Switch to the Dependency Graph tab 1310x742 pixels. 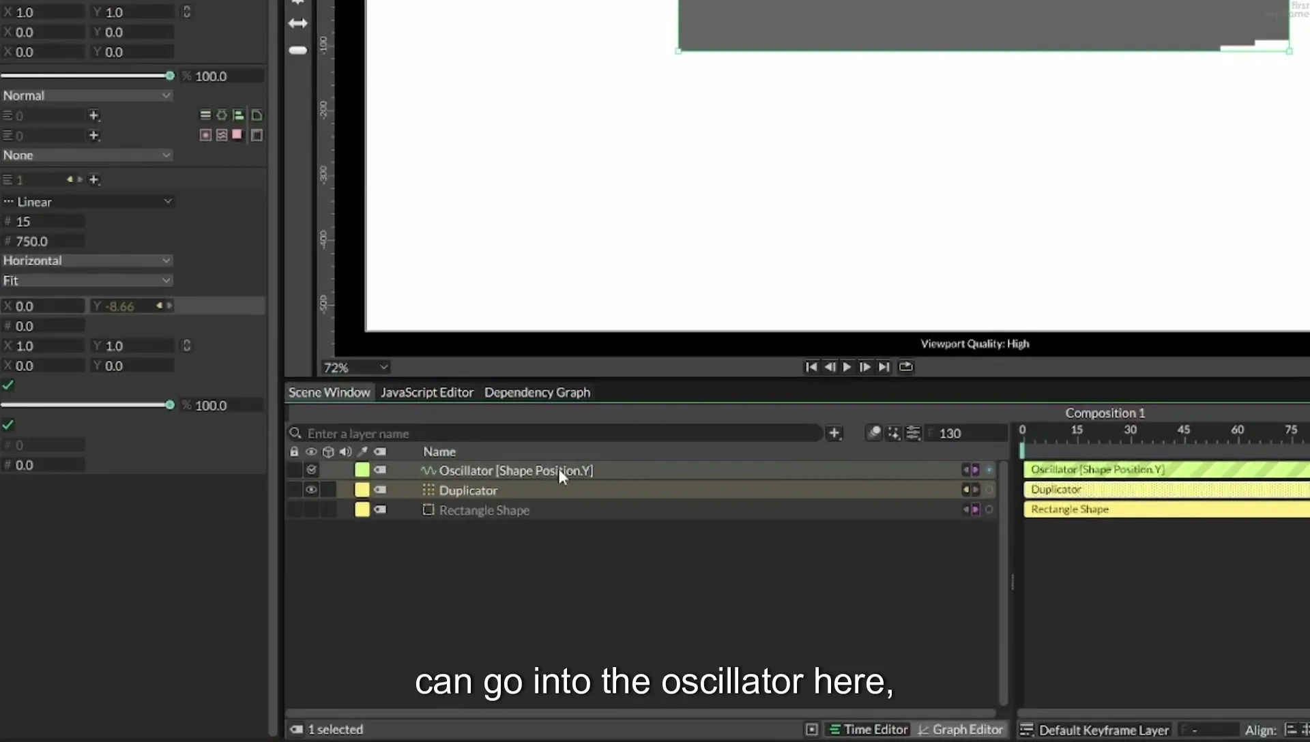point(537,392)
